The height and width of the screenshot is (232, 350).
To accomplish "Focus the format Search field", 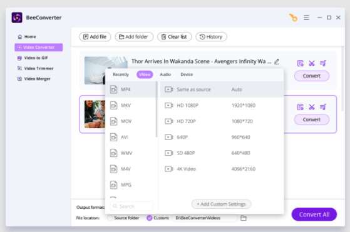I will (x=131, y=206).
